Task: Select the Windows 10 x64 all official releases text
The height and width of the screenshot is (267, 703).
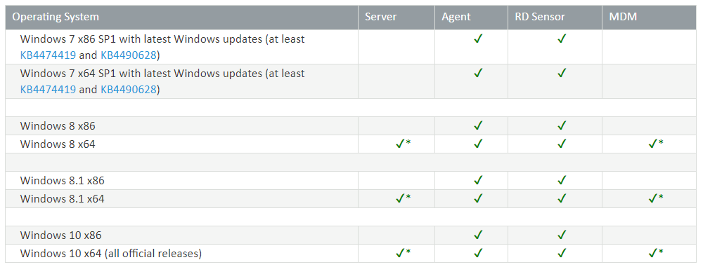Action: tap(111, 254)
